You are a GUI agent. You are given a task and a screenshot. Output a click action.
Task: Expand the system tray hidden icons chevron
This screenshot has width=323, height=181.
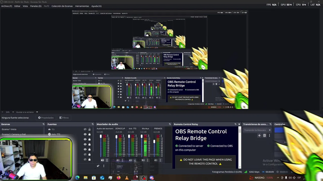(278, 178)
